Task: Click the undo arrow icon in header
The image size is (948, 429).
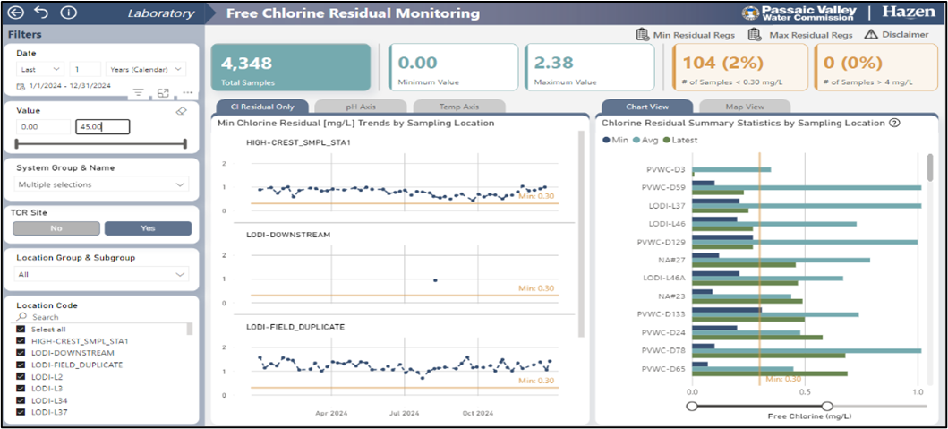Action: (x=41, y=13)
